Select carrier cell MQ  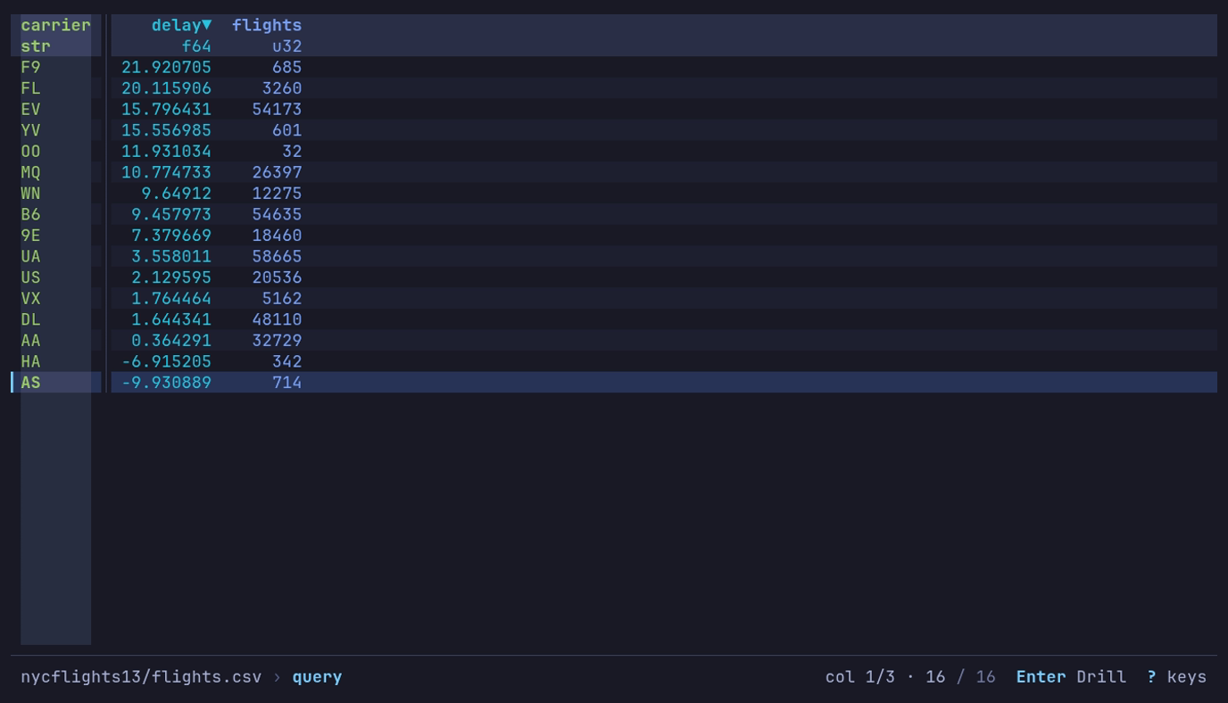[x=30, y=172]
